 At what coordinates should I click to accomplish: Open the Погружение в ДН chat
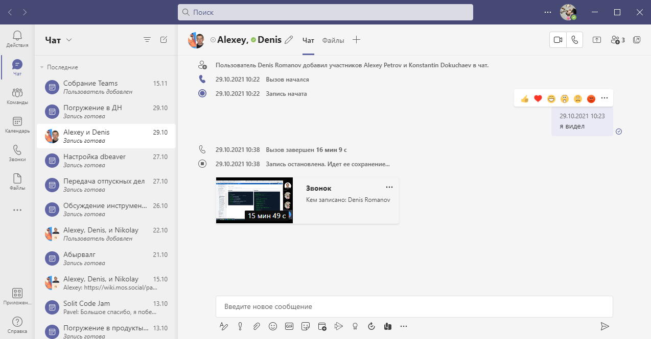(106, 112)
